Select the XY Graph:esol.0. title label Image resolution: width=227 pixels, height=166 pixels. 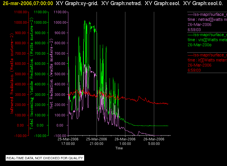(x=203, y=3)
